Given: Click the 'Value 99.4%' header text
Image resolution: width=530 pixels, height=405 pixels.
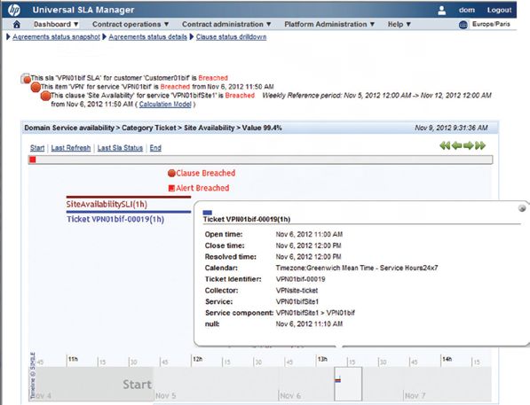Looking at the screenshot, I should (262, 128).
